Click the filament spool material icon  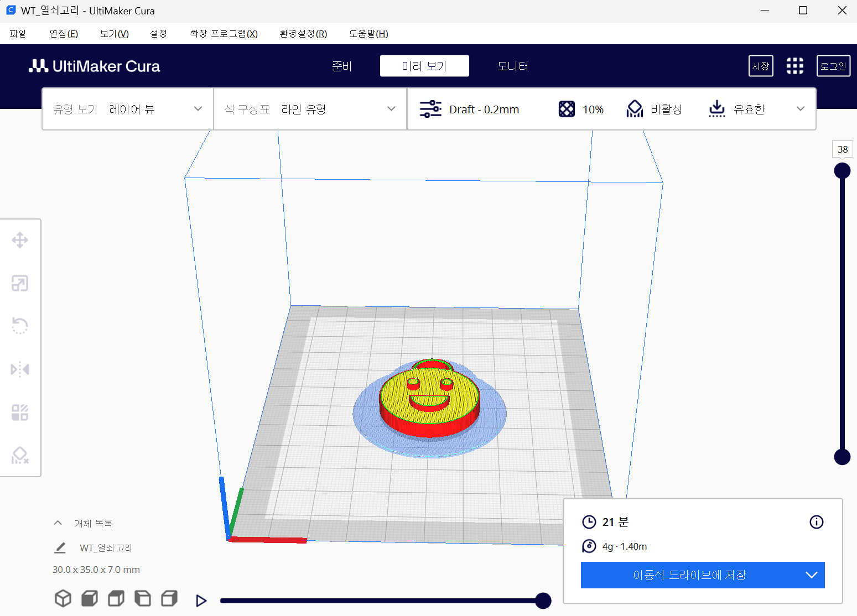tap(589, 546)
